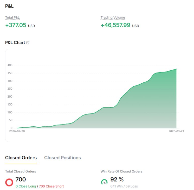Click the P&L Chart underlined title
Screen dimensions: 194x190
[x=15, y=43]
